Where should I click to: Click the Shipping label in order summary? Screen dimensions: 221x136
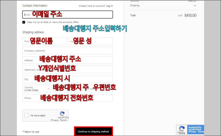[x=135, y=5]
